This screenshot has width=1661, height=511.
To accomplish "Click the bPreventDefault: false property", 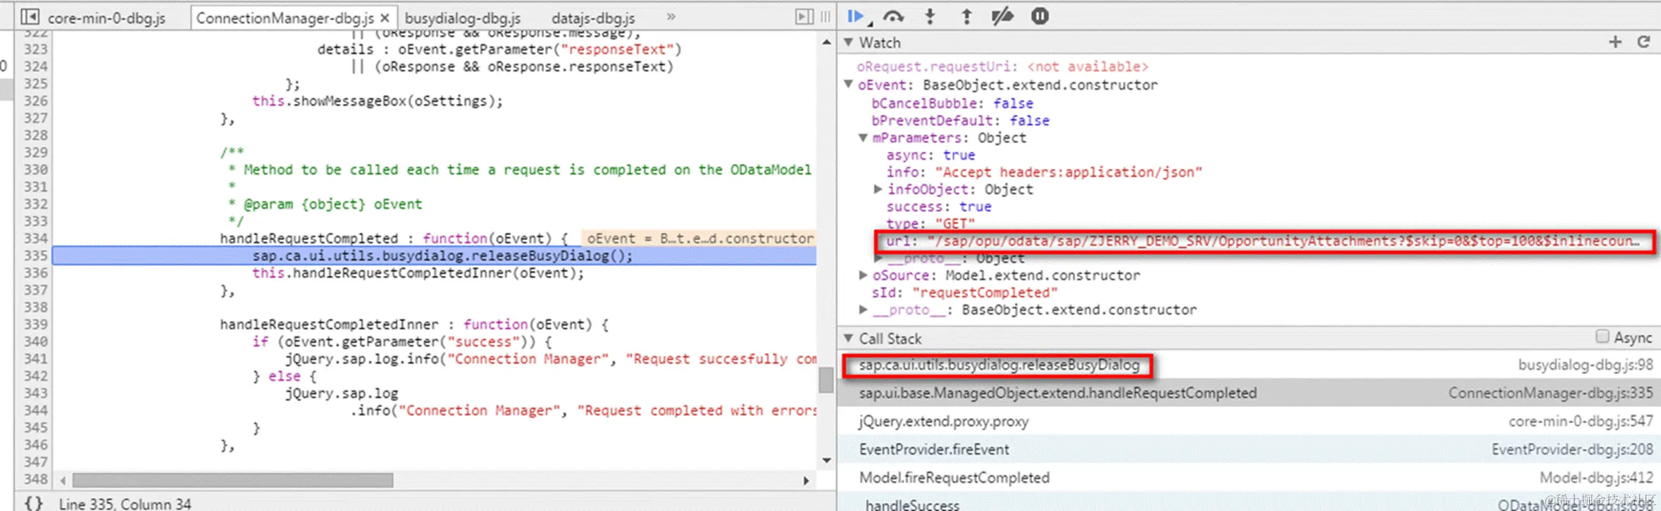I will pos(960,120).
